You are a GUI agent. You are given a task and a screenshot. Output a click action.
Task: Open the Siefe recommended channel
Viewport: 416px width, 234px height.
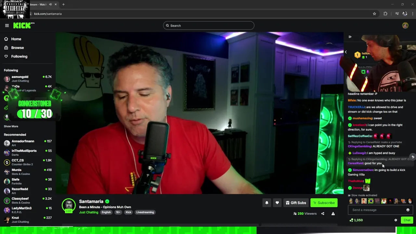click(28, 181)
